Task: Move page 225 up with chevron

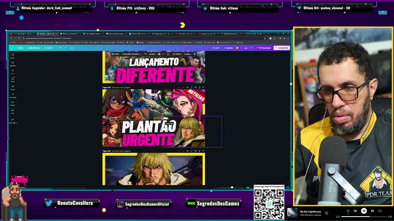Action: 179,87
